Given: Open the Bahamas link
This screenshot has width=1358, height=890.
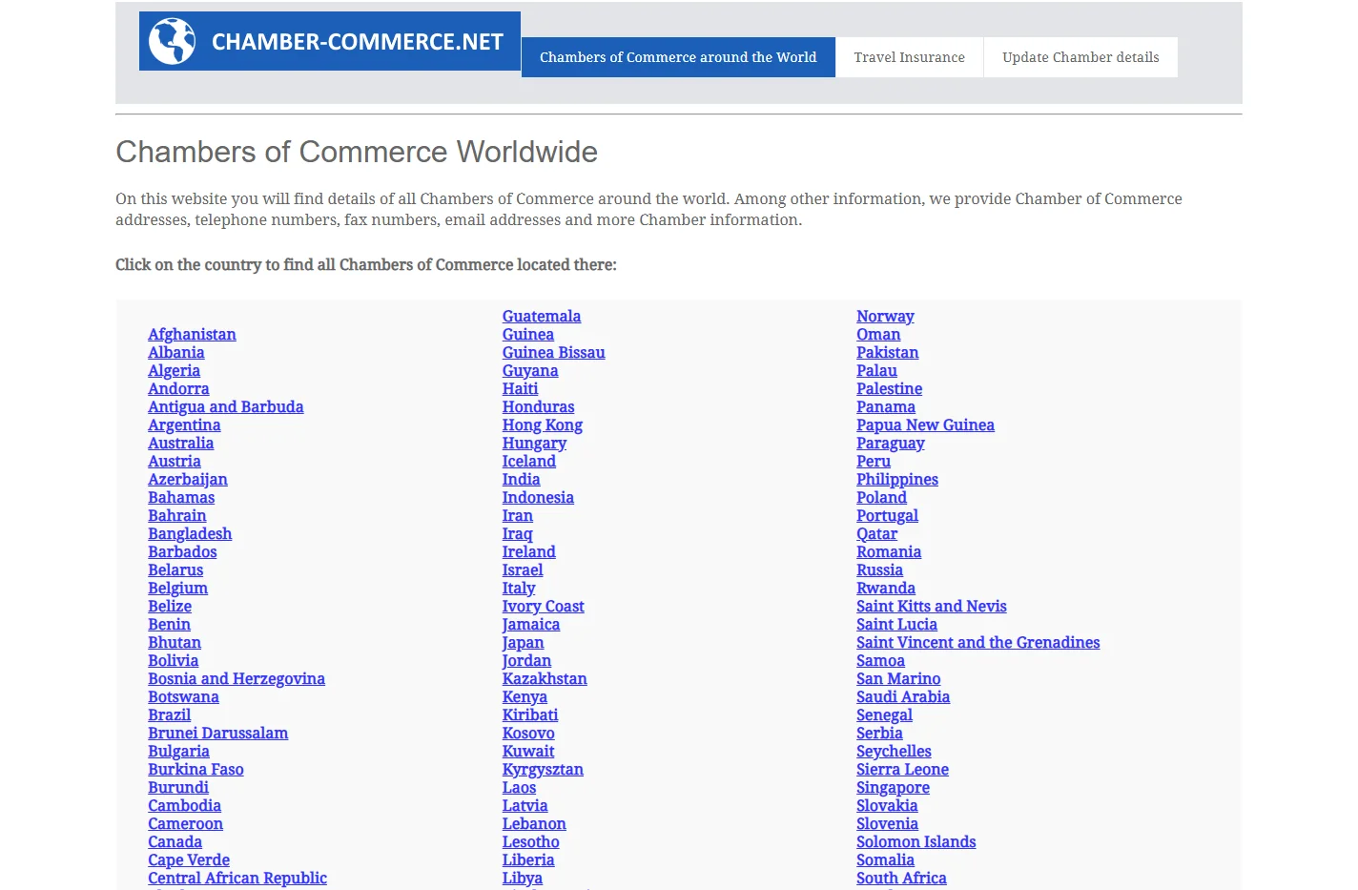Looking at the screenshot, I should point(181,497).
